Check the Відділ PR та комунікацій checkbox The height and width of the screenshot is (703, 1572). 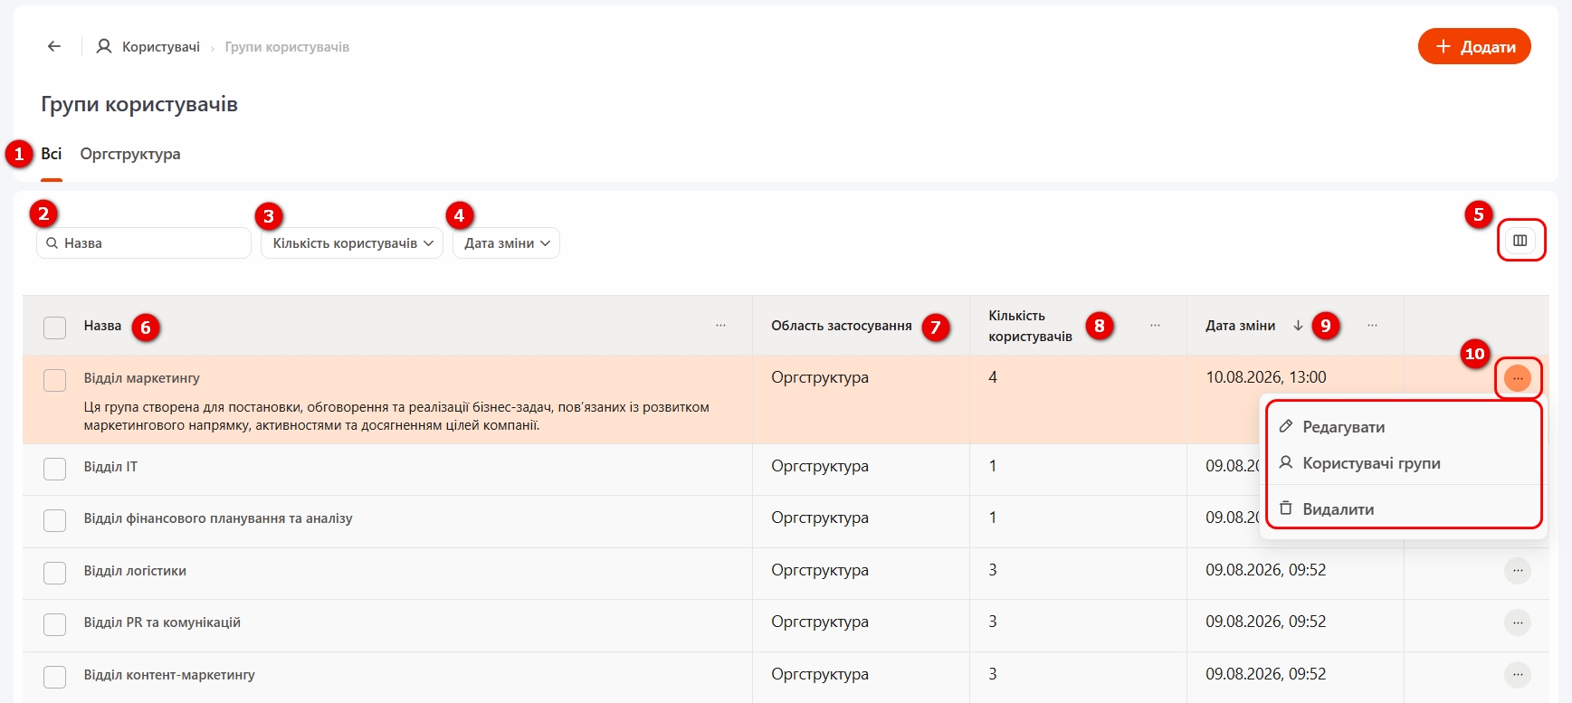(55, 624)
